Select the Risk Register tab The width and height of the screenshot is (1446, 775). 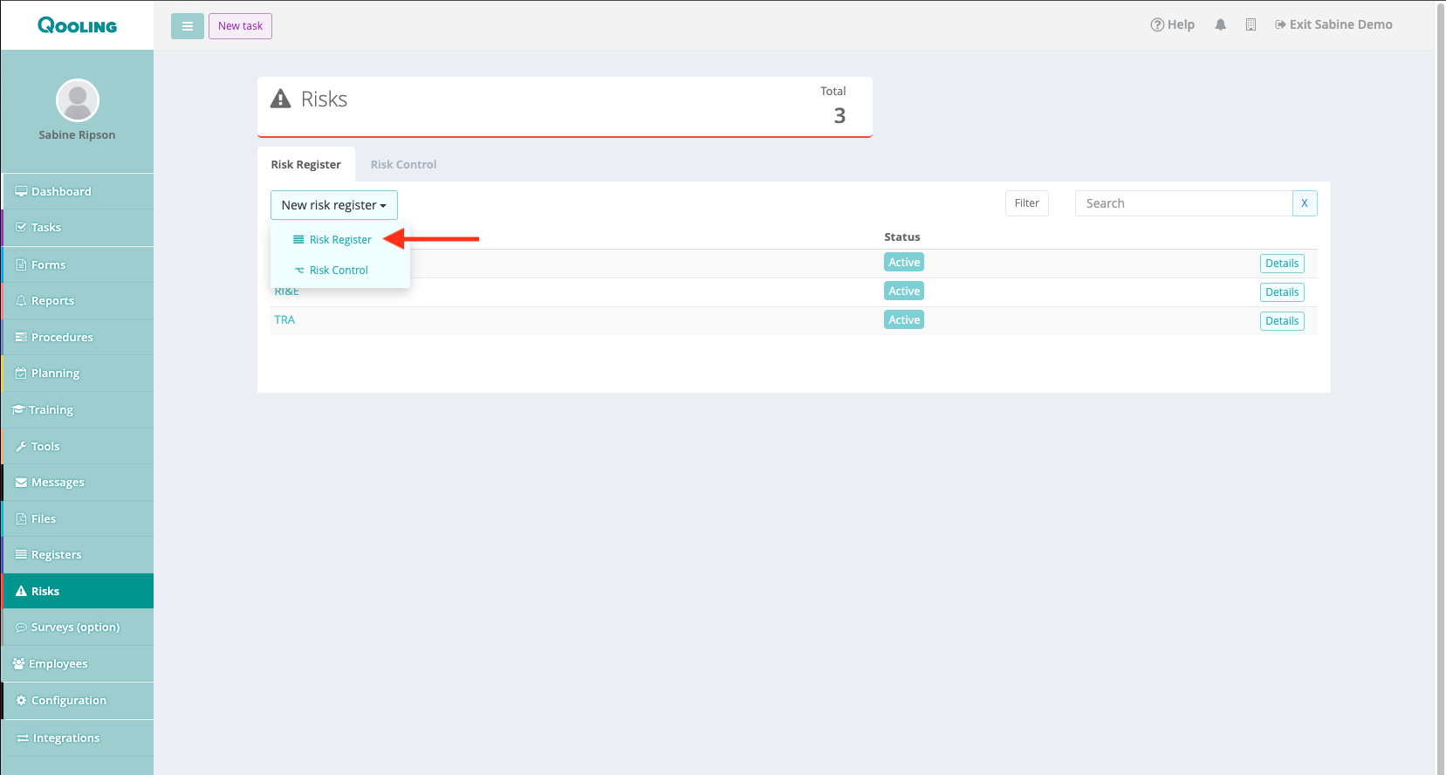pos(306,164)
